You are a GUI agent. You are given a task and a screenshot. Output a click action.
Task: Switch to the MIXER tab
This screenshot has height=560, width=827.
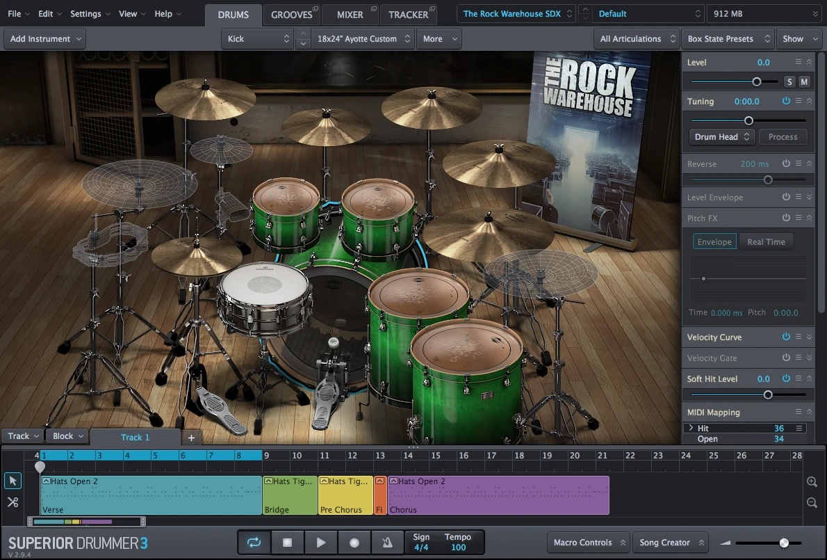350,15
